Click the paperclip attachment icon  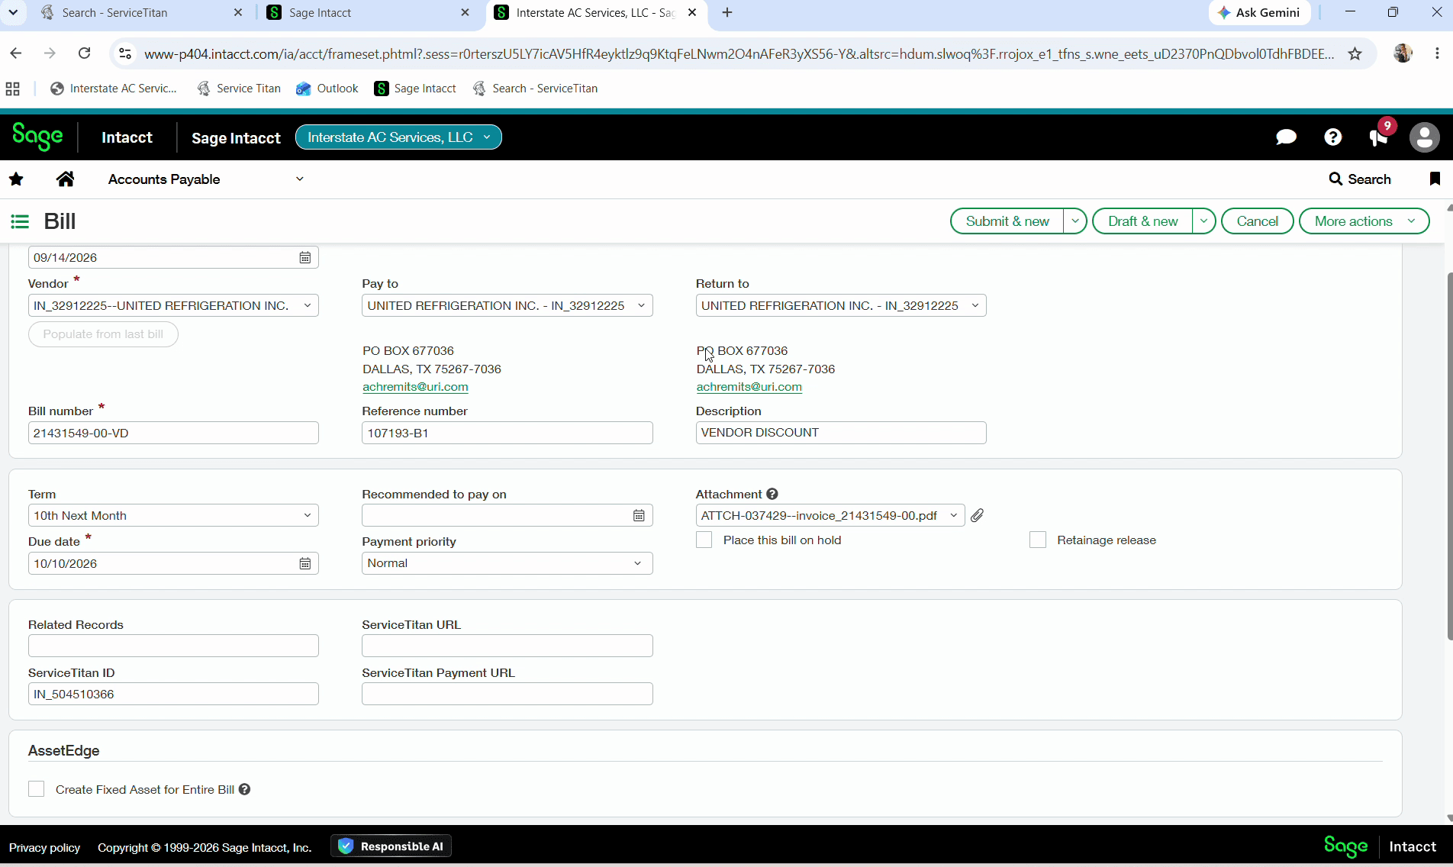(x=978, y=516)
